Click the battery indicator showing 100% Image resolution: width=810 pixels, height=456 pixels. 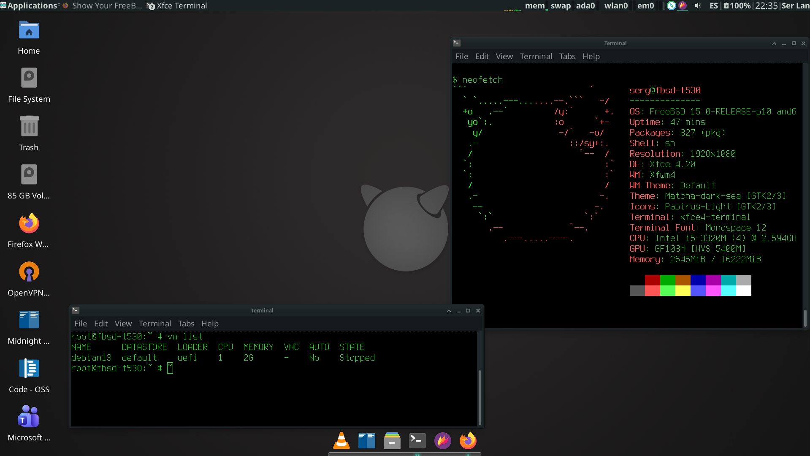click(x=737, y=5)
